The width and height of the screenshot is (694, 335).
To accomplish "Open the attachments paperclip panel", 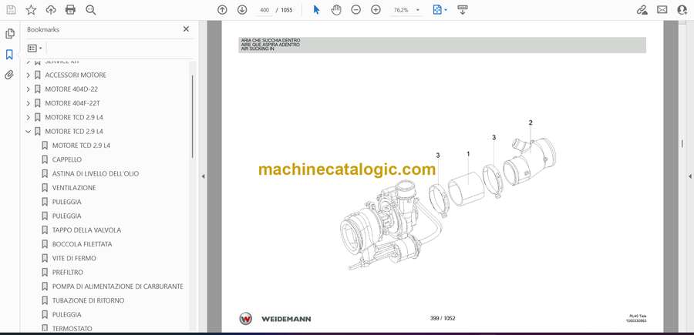I will point(9,75).
